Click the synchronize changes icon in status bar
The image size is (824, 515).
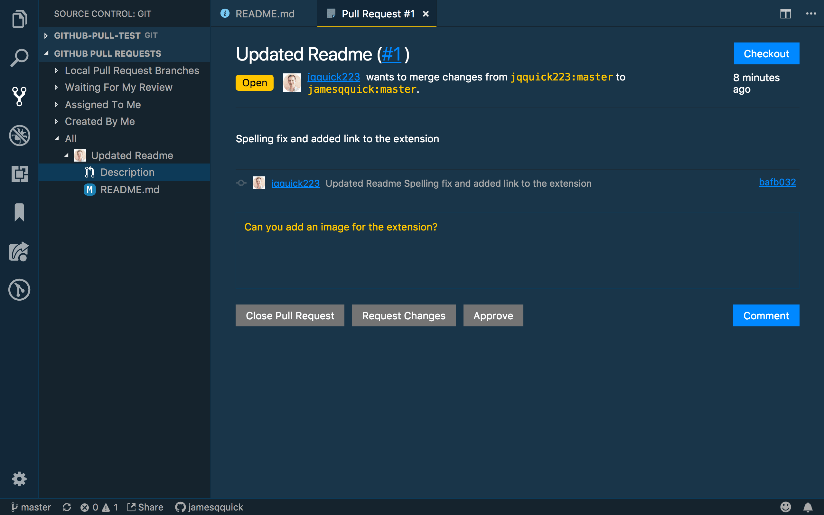pos(67,507)
